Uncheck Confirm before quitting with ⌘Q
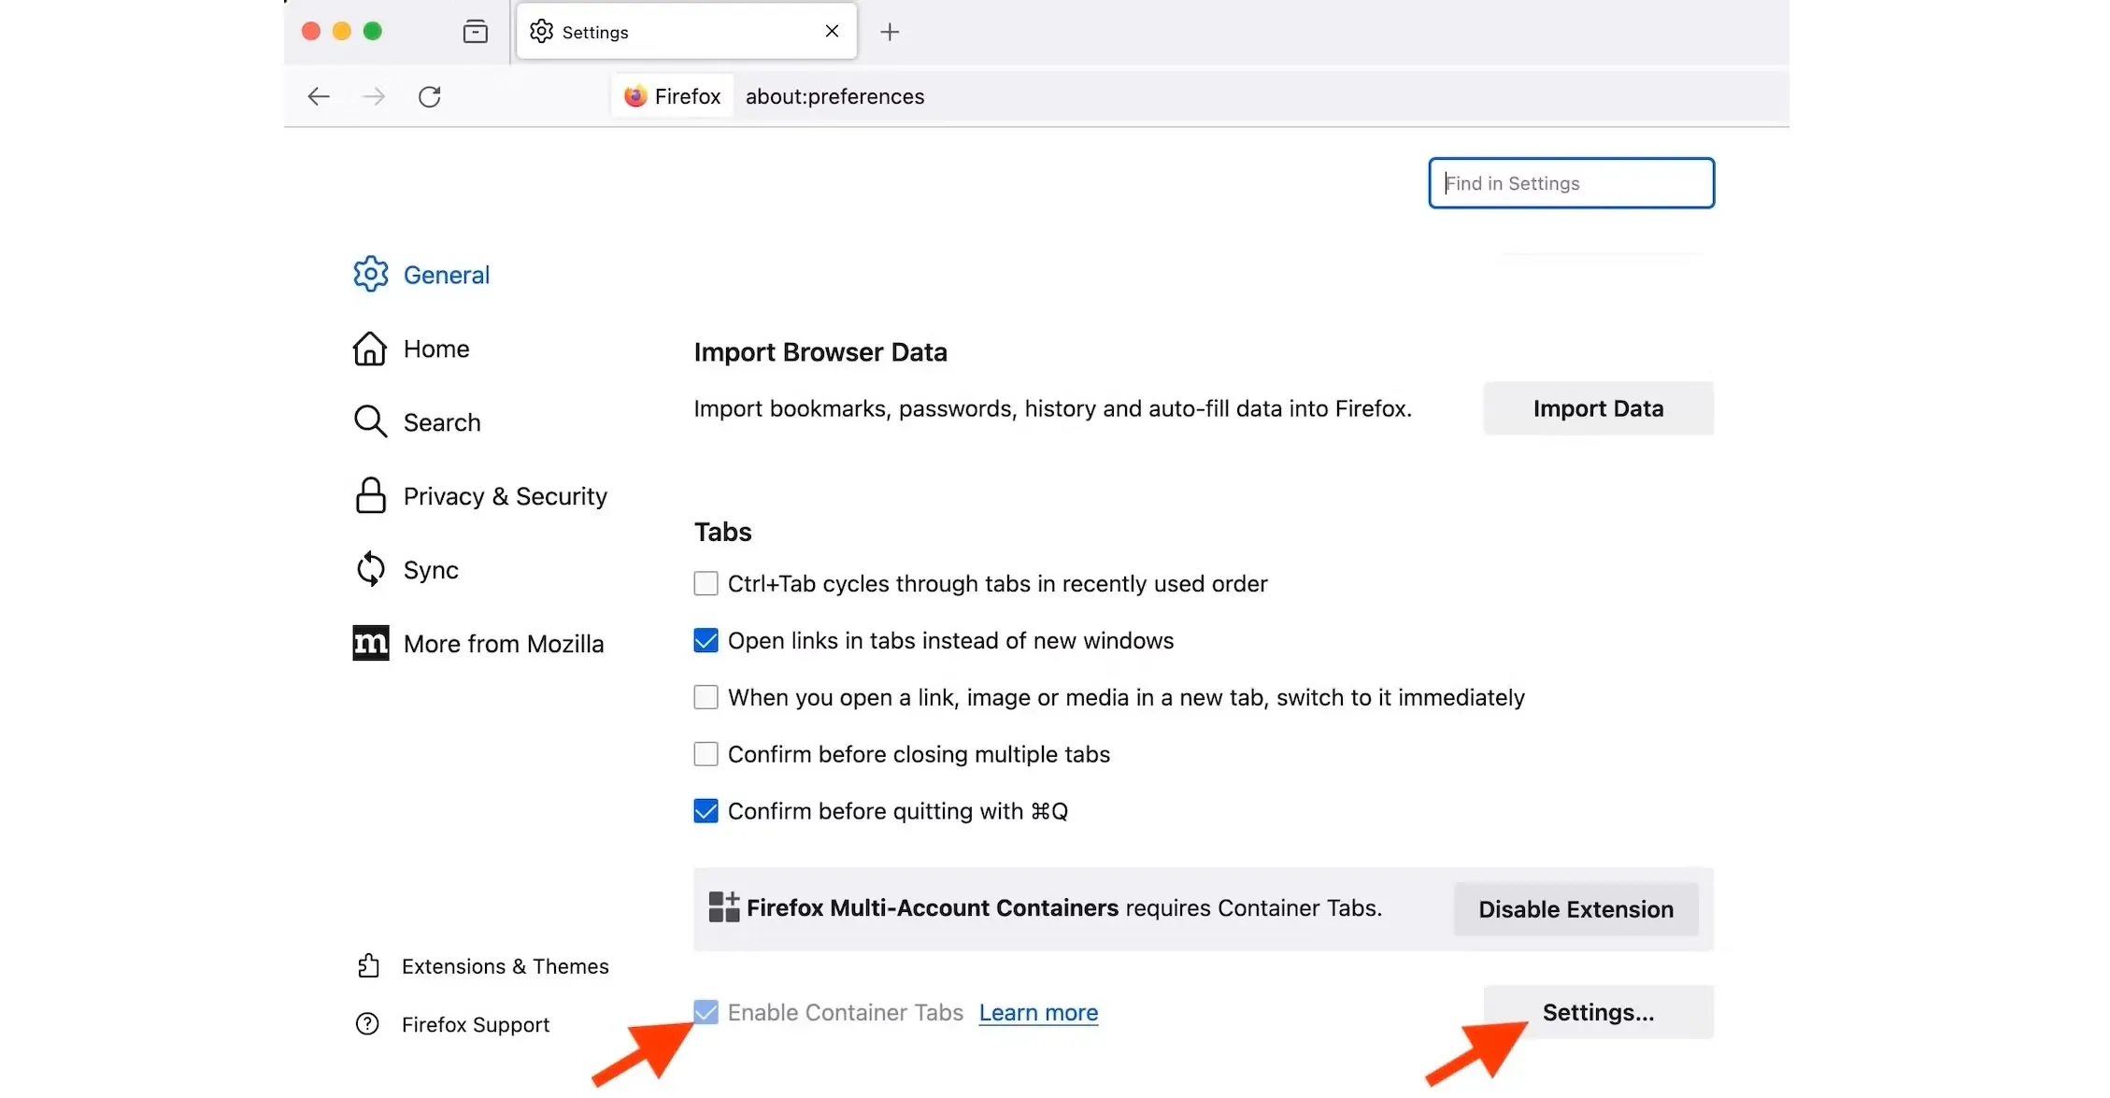This screenshot has height=1098, width=2110. tap(706, 811)
